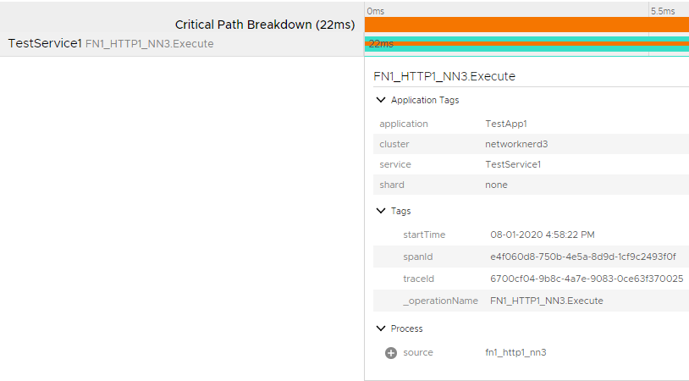Viewport: 689px width, 381px height.
Task: Select the teal TestService1 span bar
Action: [x=526, y=44]
